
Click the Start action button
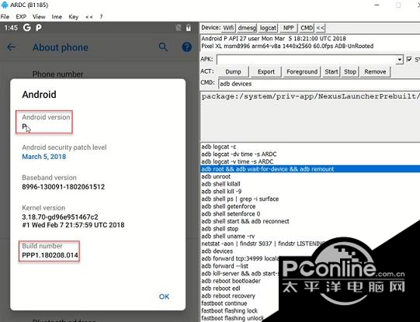click(x=331, y=71)
